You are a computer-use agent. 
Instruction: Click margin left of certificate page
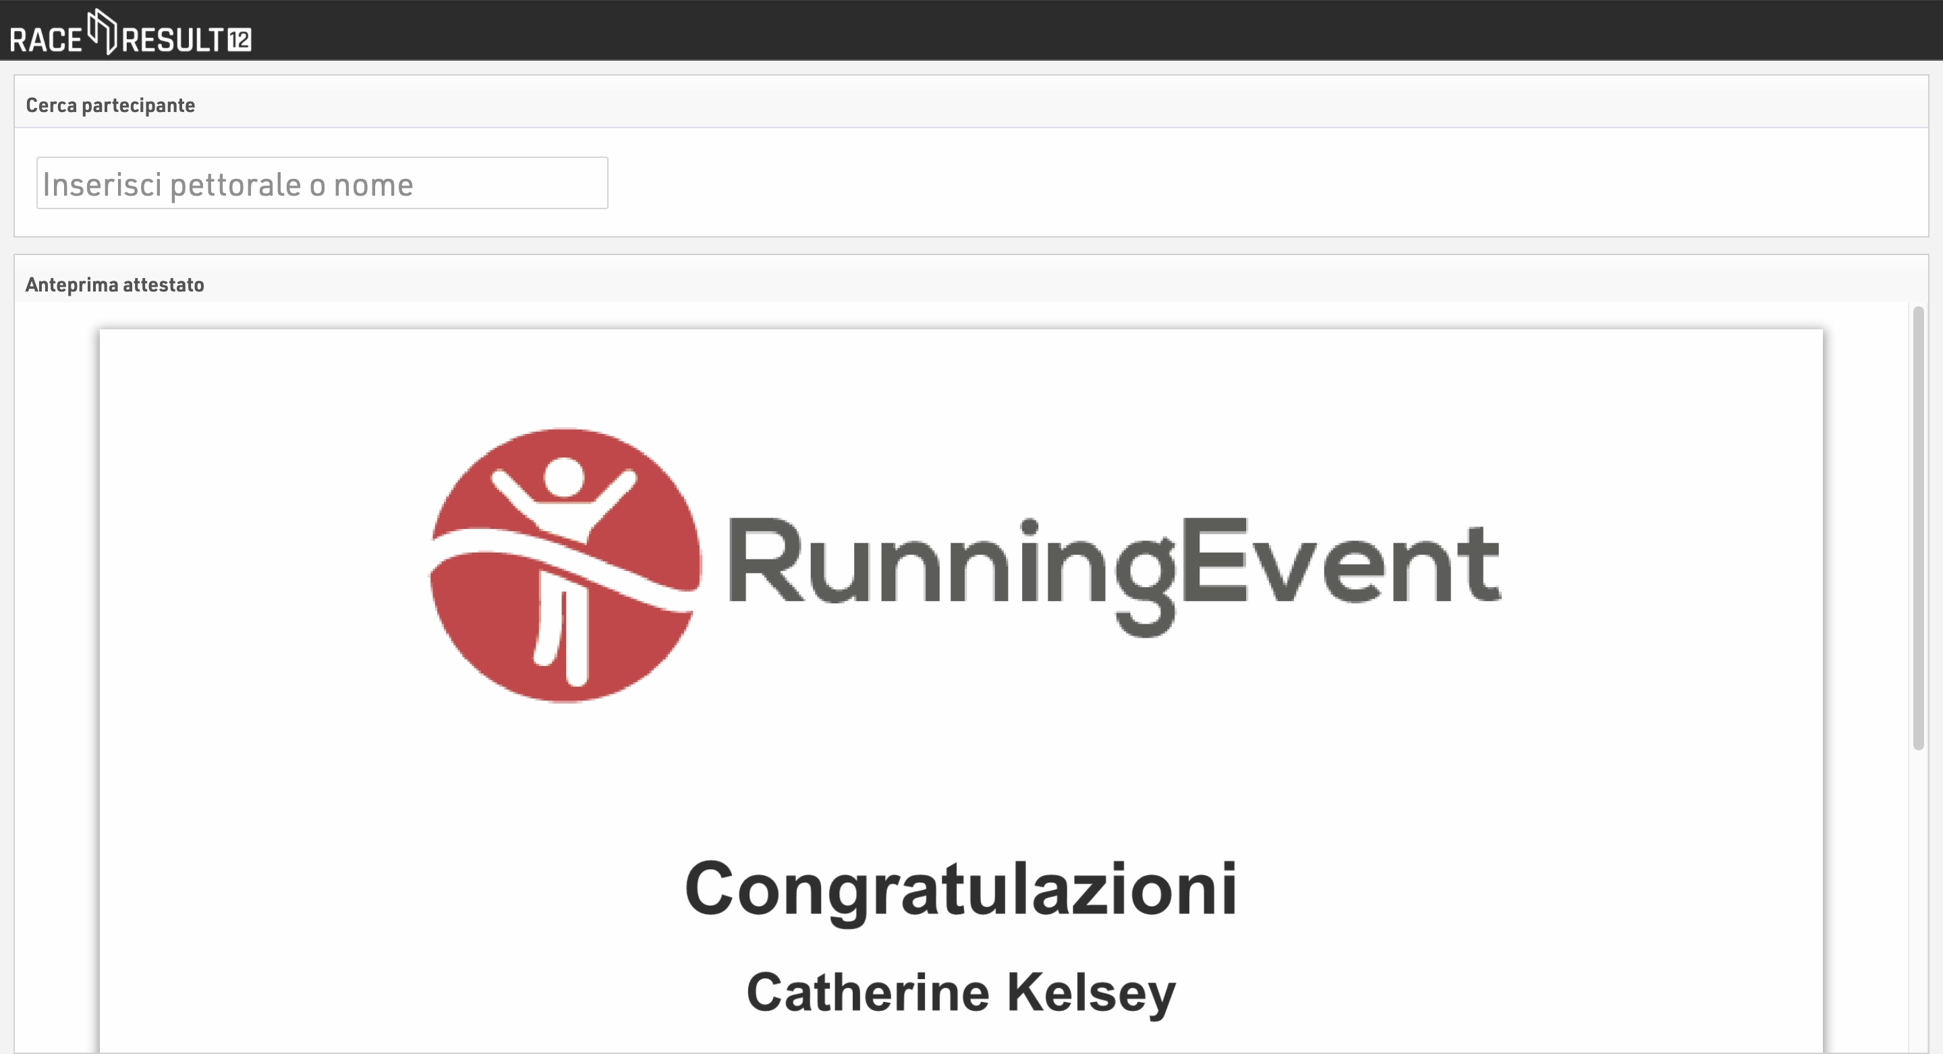(57, 679)
